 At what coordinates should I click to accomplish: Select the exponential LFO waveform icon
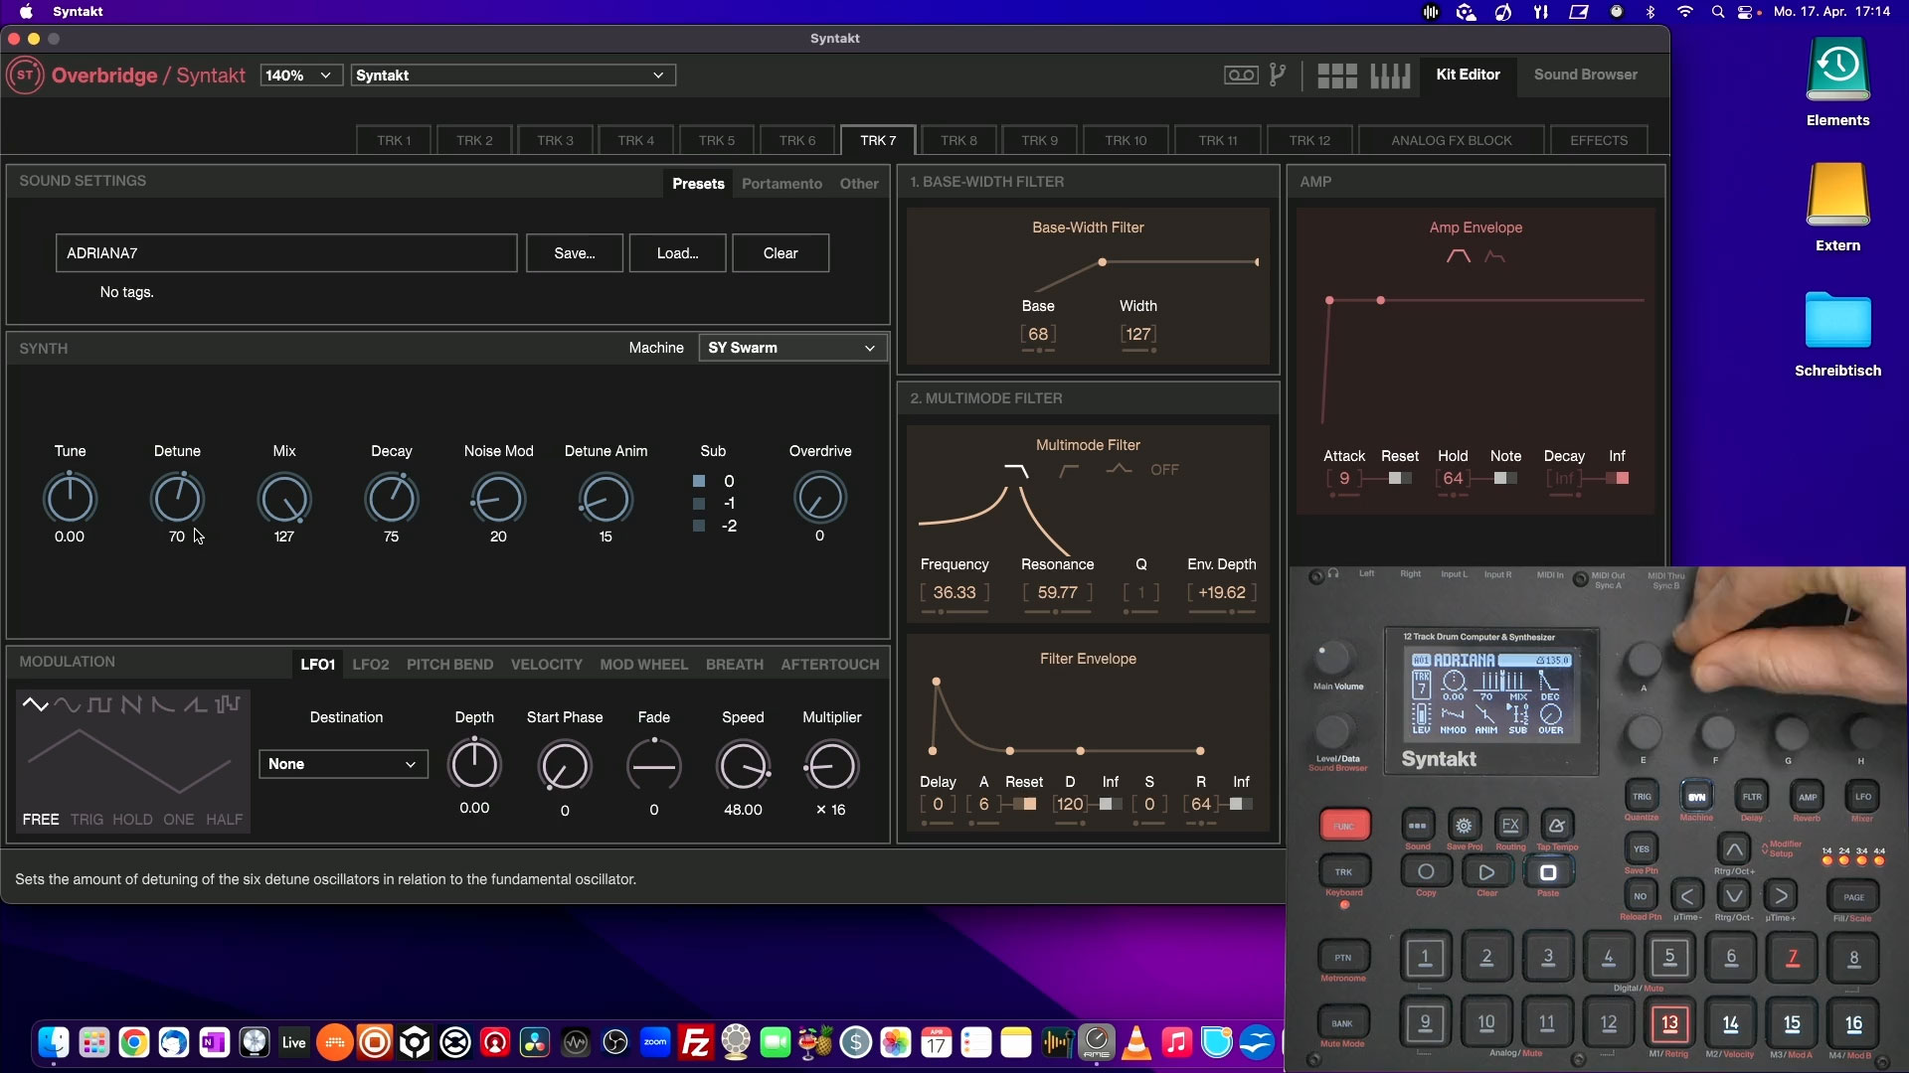[163, 704]
